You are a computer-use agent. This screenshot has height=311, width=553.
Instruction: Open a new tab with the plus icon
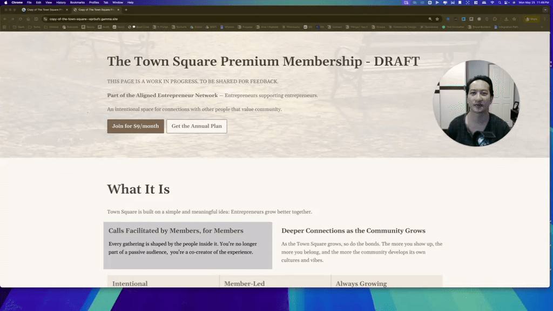click(x=126, y=10)
